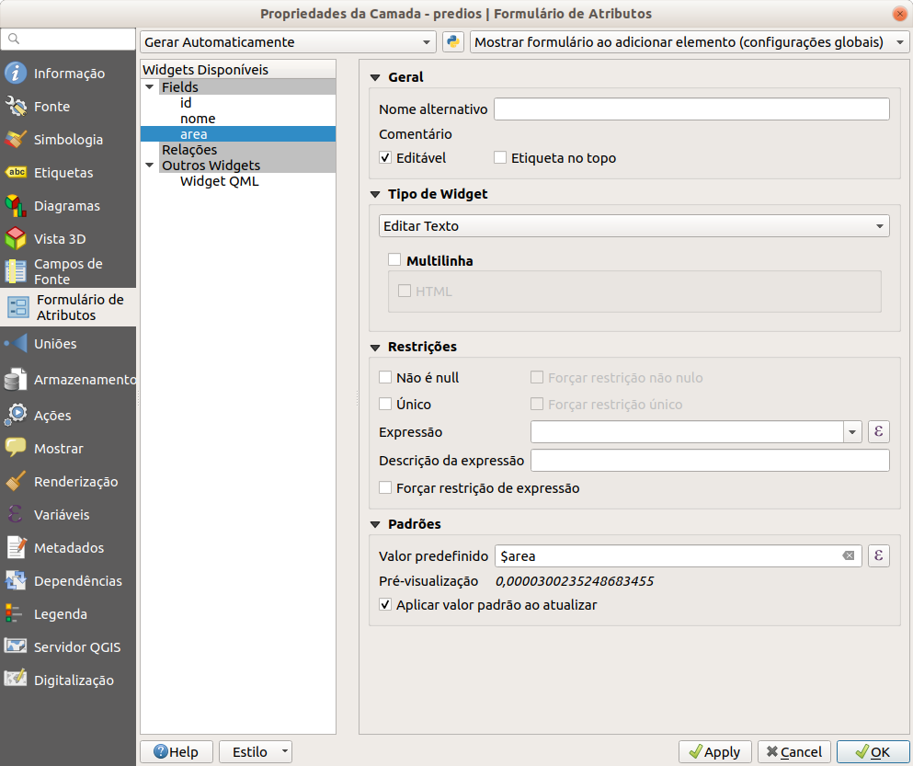Open expression editor for Valor predefinido
913x766 pixels.
pos(878,555)
